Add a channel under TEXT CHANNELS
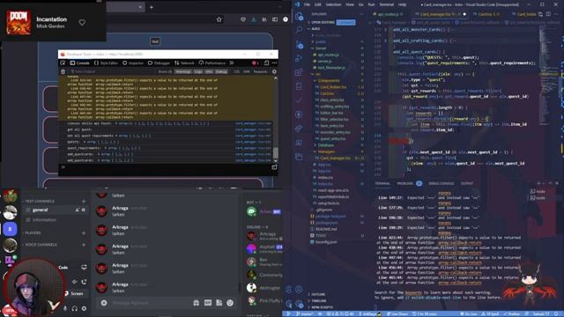Image resolution: width=564 pixels, height=317 pixels. coord(84,202)
